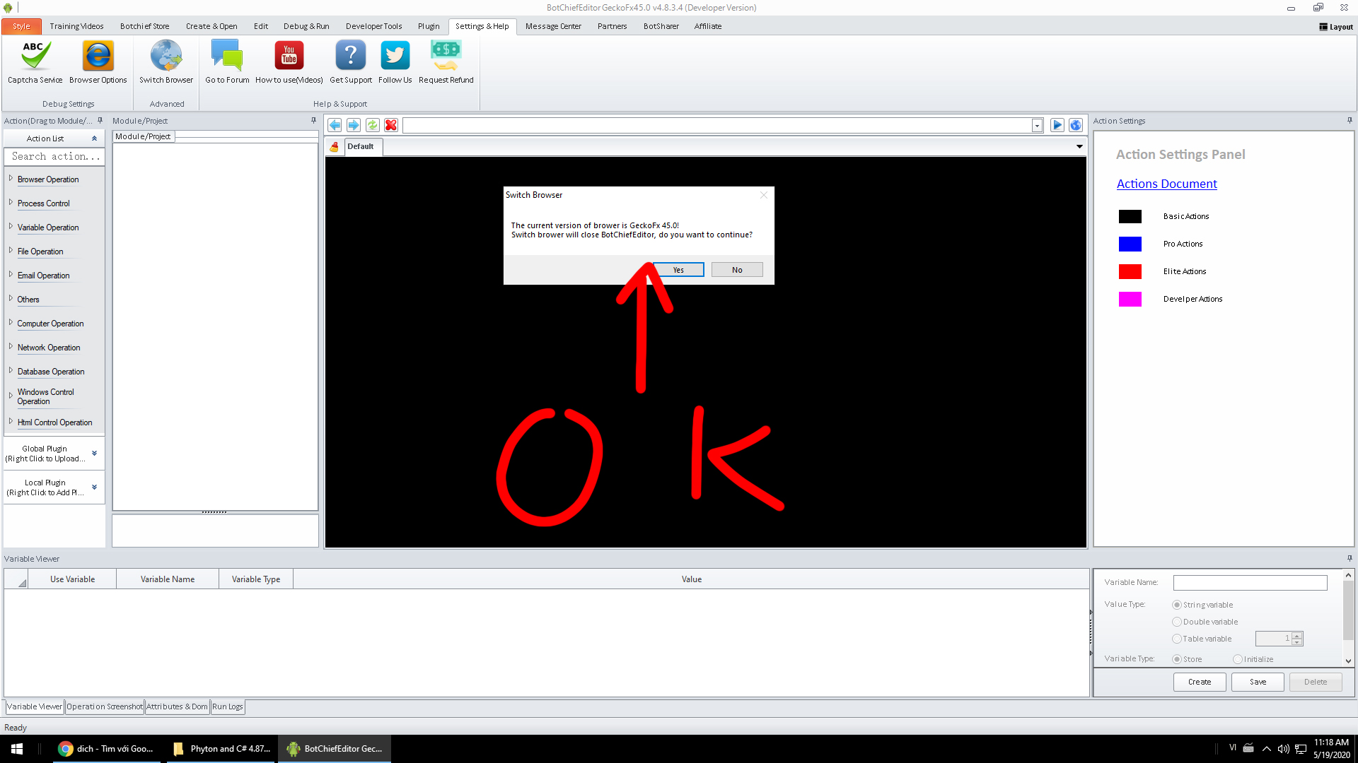Select the Initialize variable type radio
Screen dimensions: 1358x763
pyautogui.click(x=1238, y=659)
